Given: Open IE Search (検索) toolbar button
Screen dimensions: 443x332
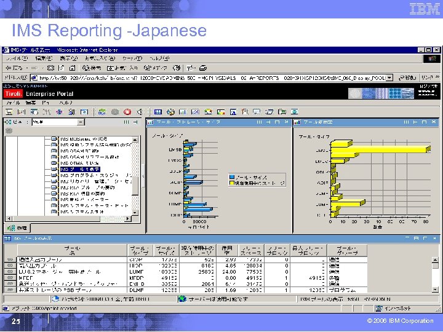Looking at the screenshot, I should pyautogui.click(x=92, y=68).
